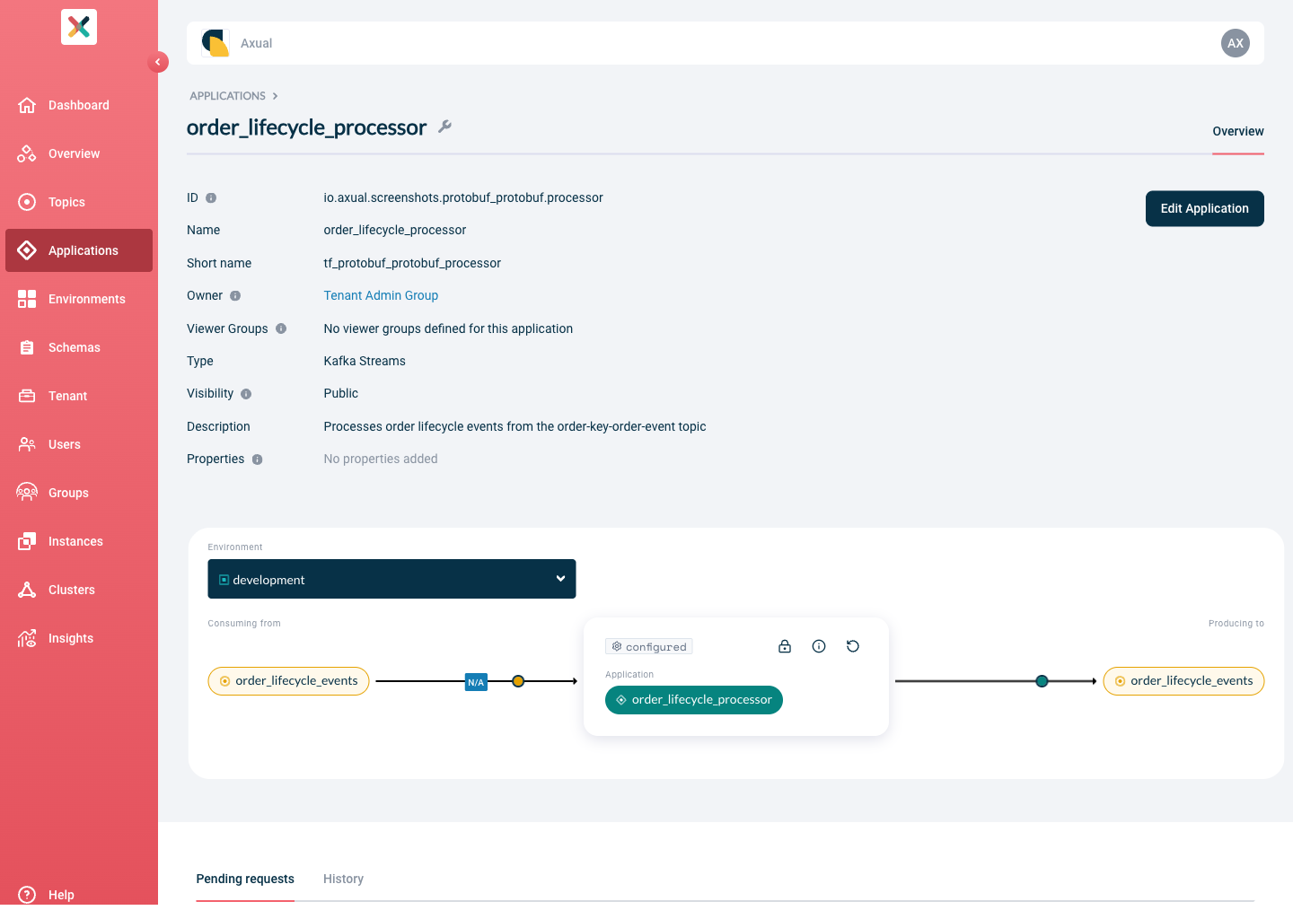Click the short name tf_protobuf_protobuf_processor

click(412, 263)
